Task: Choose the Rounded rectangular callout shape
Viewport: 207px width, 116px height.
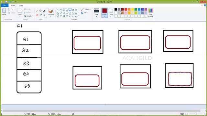Action: pos(70,16)
